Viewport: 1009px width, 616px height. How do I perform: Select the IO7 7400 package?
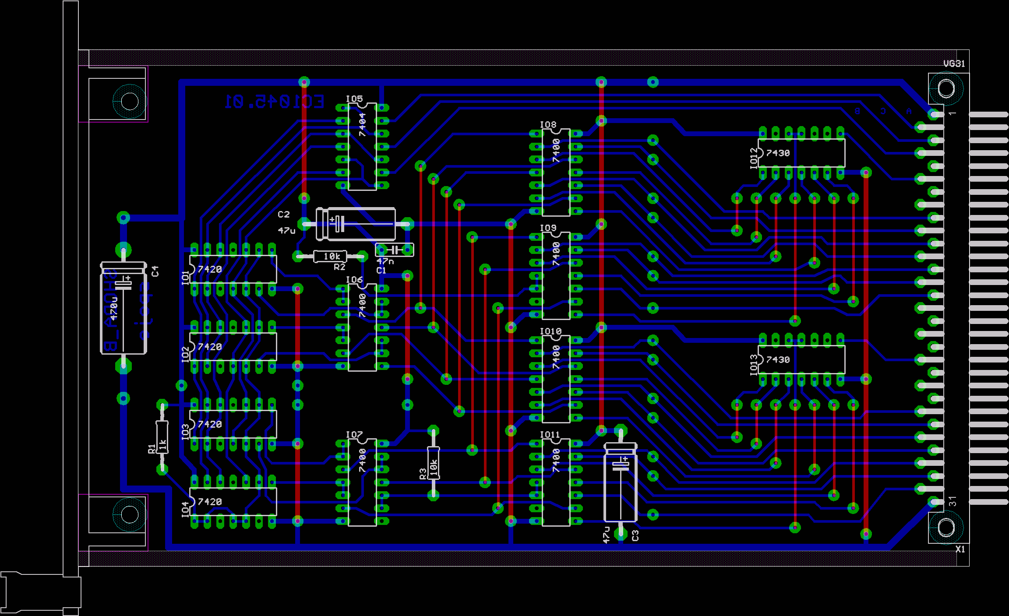(362, 482)
